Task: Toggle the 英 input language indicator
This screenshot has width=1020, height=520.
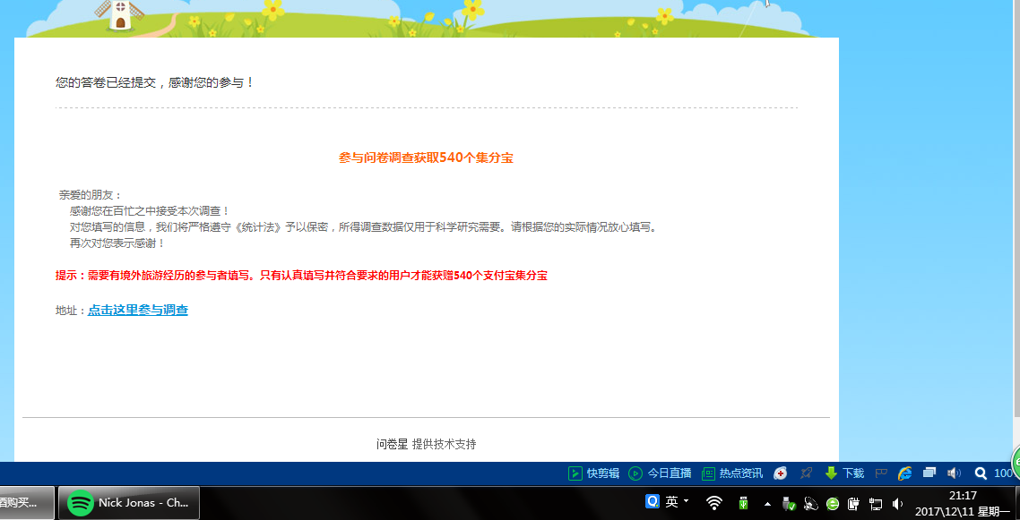Action: coord(671,502)
